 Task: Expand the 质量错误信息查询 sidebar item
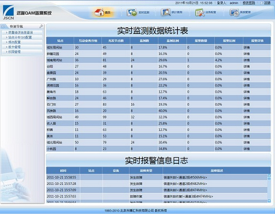[x=20, y=32]
